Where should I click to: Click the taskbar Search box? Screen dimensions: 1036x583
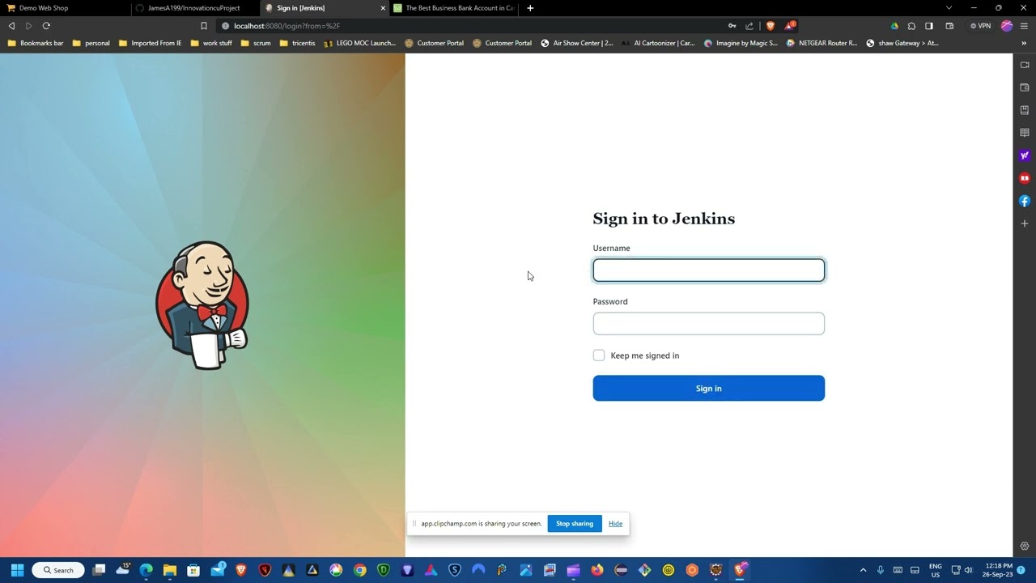click(58, 570)
